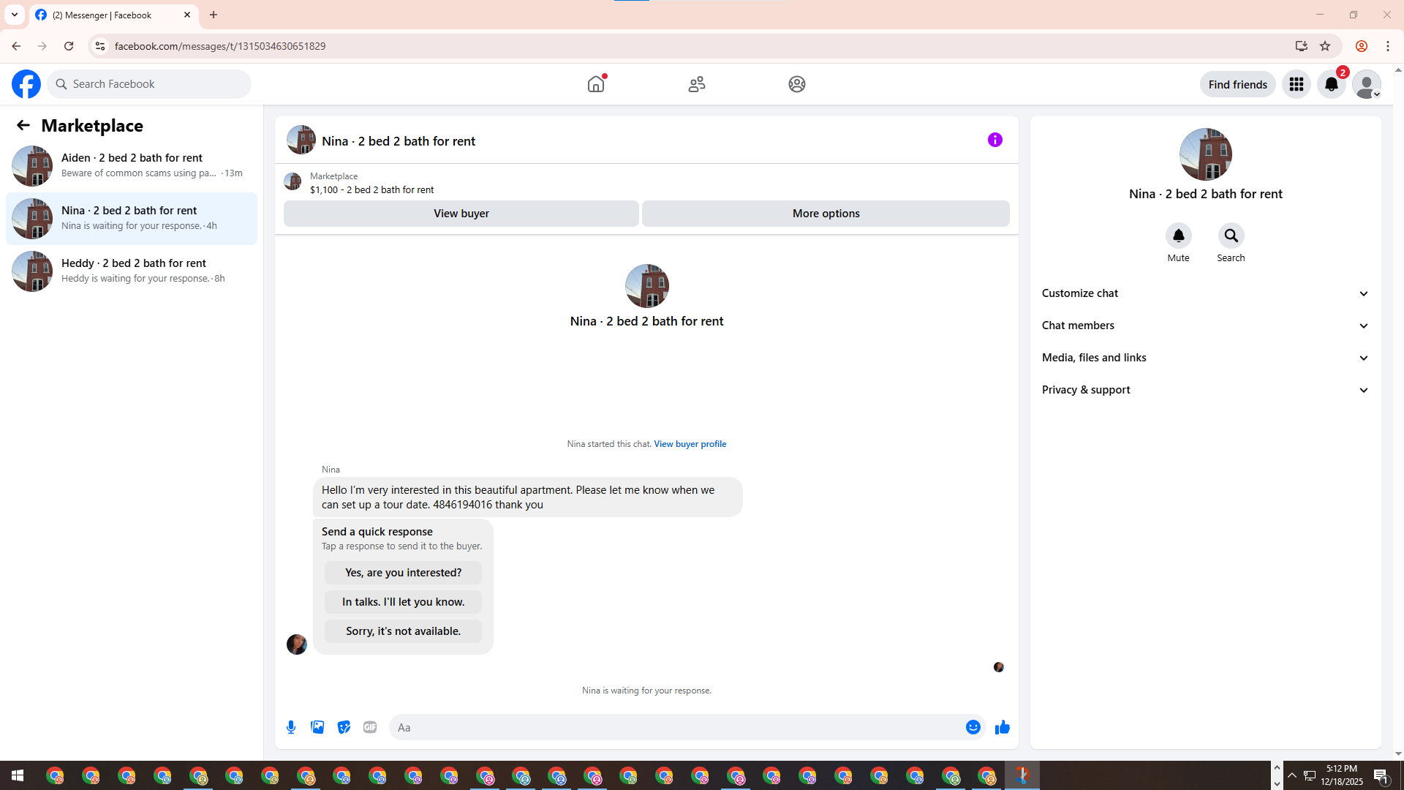Screen dimensions: 1404x790
Task: Open Heddy's 2 bed 2 bath chat
Action: [132, 271]
